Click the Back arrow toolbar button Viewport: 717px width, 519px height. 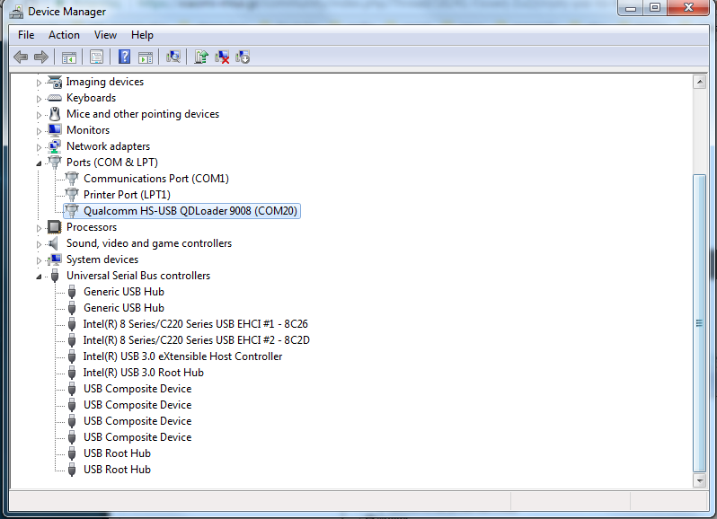21,57
